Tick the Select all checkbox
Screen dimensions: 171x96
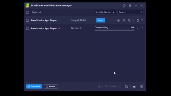28,13
